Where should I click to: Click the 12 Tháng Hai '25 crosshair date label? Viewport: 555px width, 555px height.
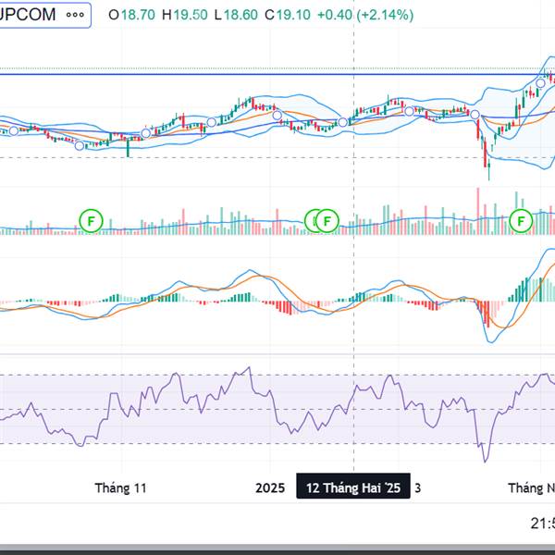point(353,487)
